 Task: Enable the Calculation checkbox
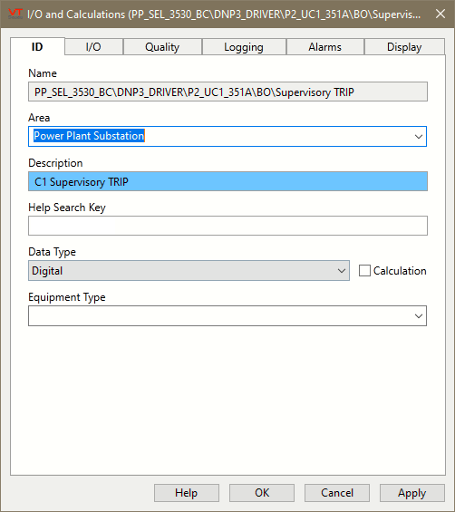(364, 271)
